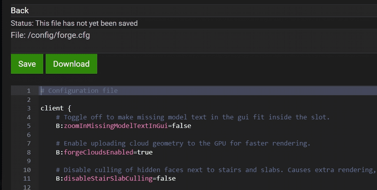The image size is (377, 190).
Task: Click the forgeCloudsEnabled setting name
Action: [x=98, y=152]
